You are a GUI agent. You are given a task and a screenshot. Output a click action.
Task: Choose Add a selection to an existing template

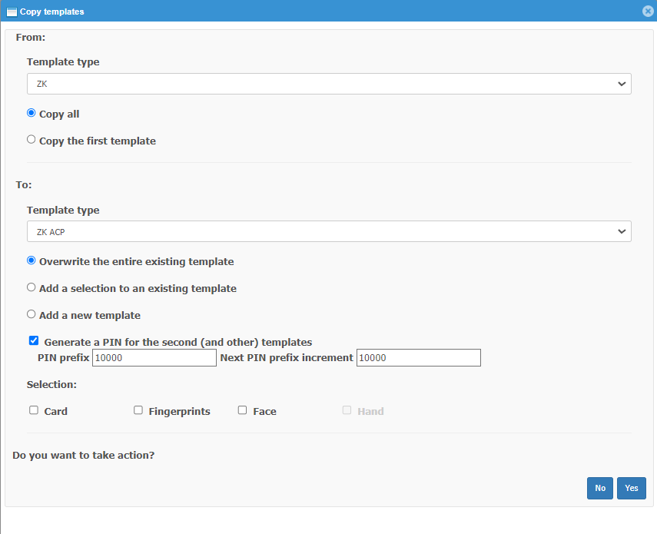31,287
